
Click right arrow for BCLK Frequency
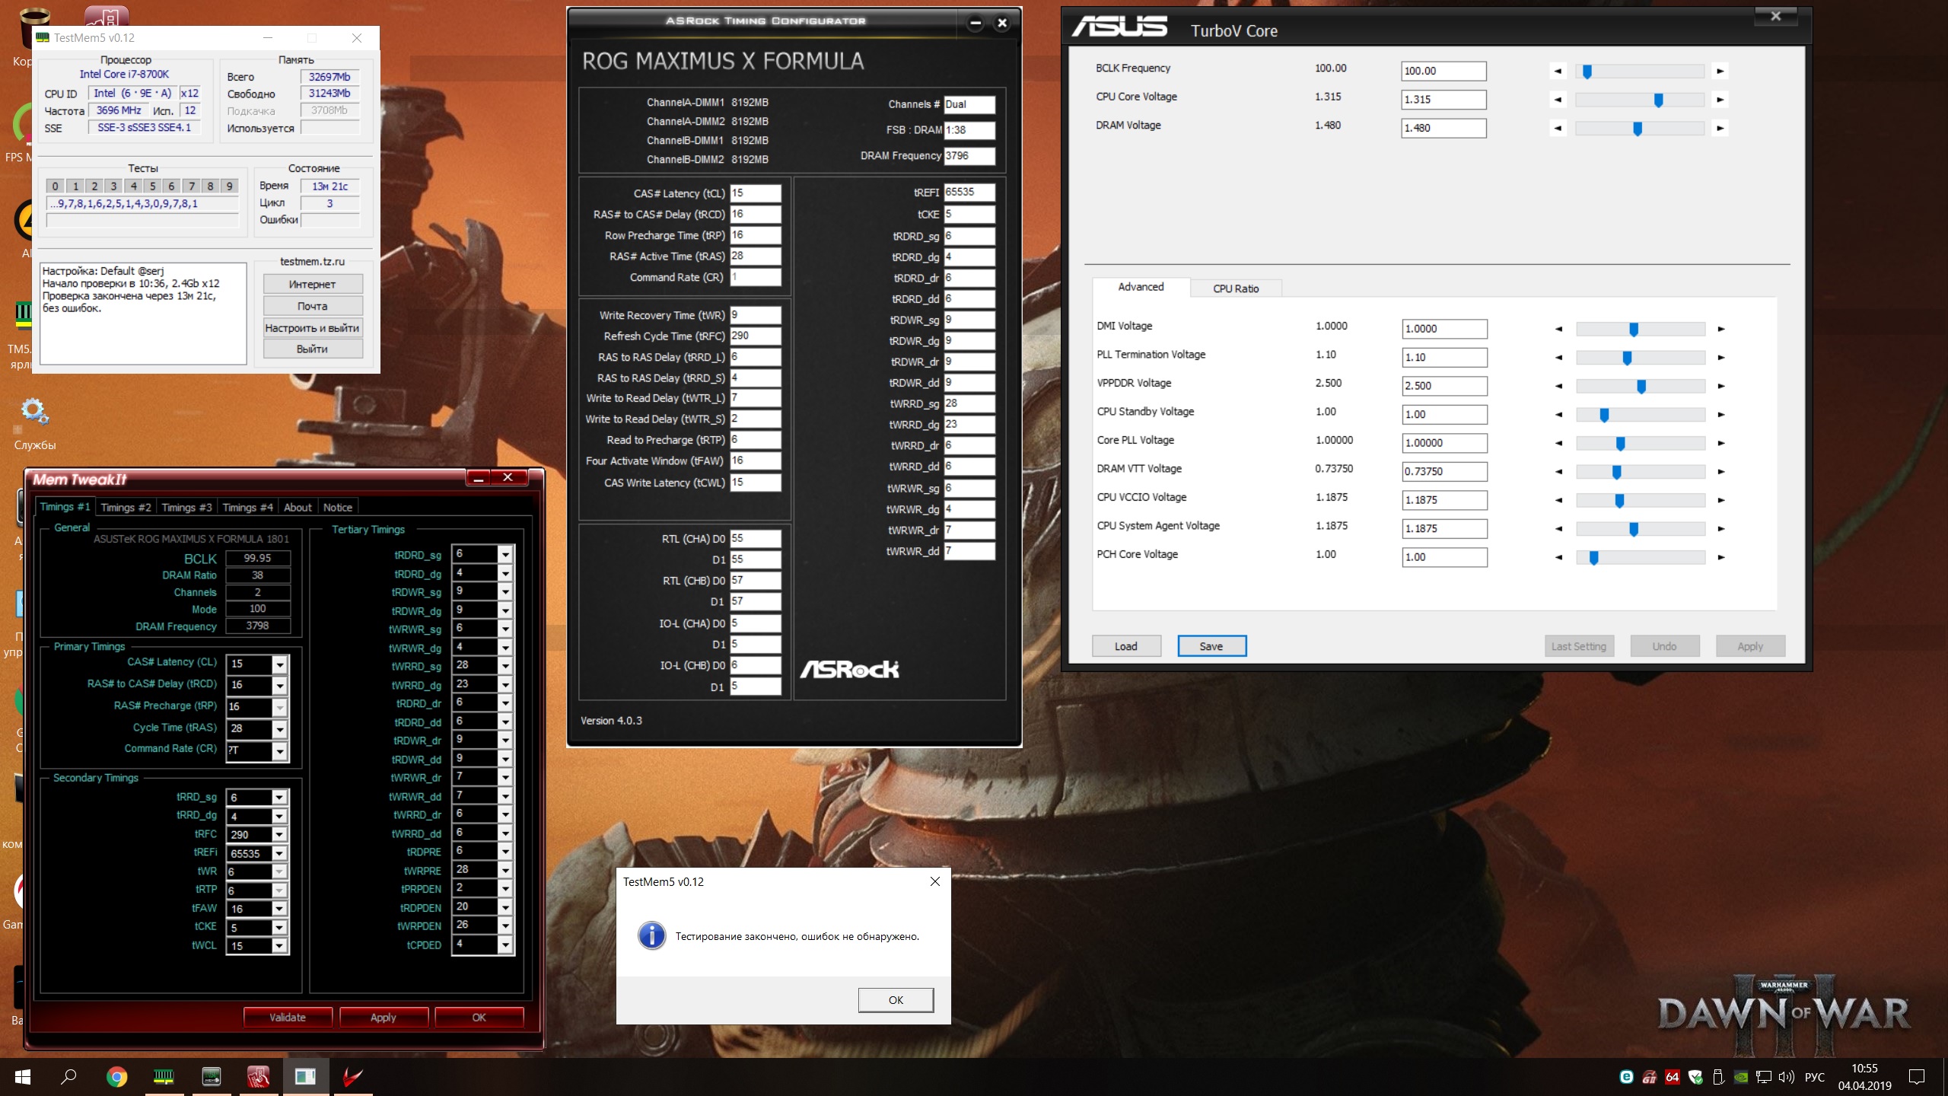[x=1720, y=71]
